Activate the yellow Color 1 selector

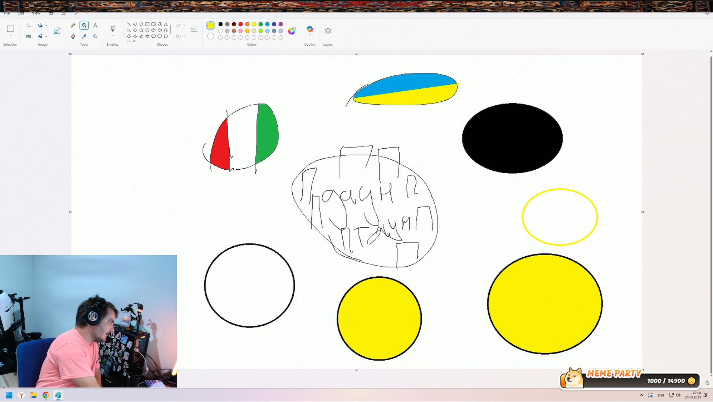(210, 25)
